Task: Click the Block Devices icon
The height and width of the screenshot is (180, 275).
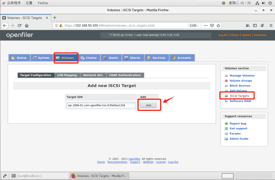Action: pos(226,86)
